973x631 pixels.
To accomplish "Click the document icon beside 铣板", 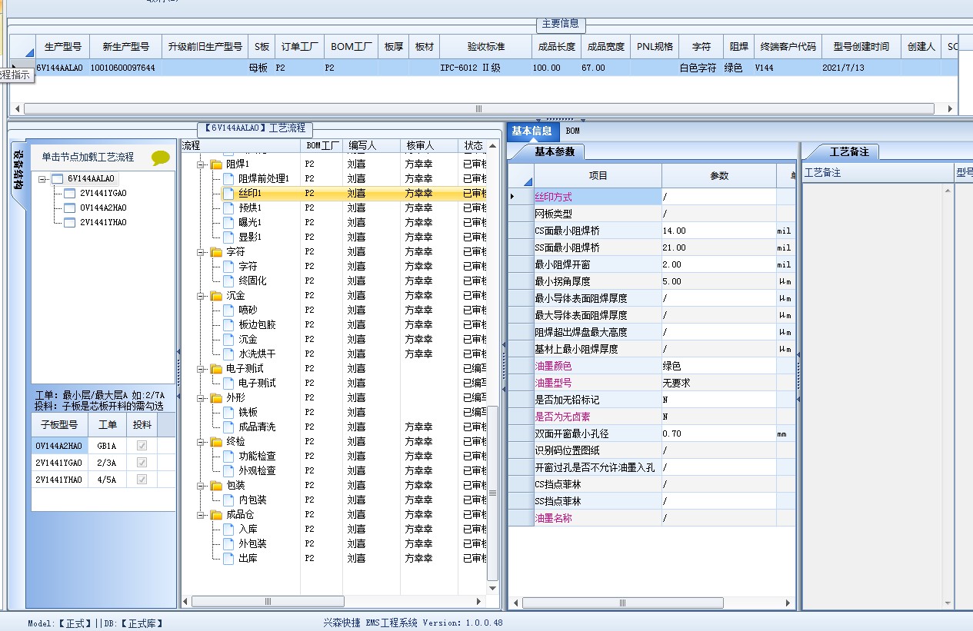I will (x=228, y=413).
